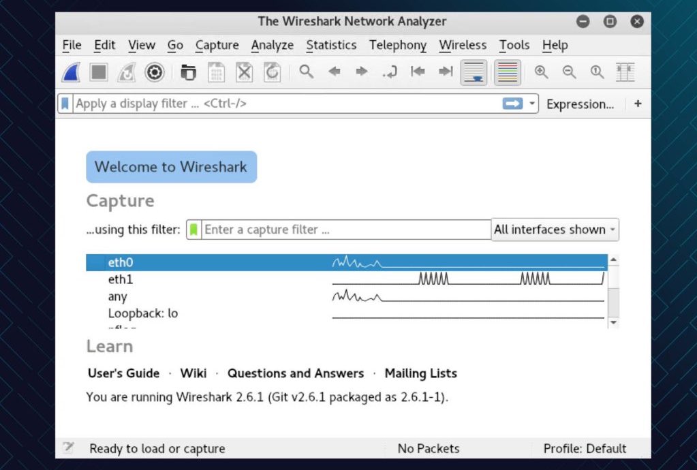Close the Wireshark window

pos(637,21)
